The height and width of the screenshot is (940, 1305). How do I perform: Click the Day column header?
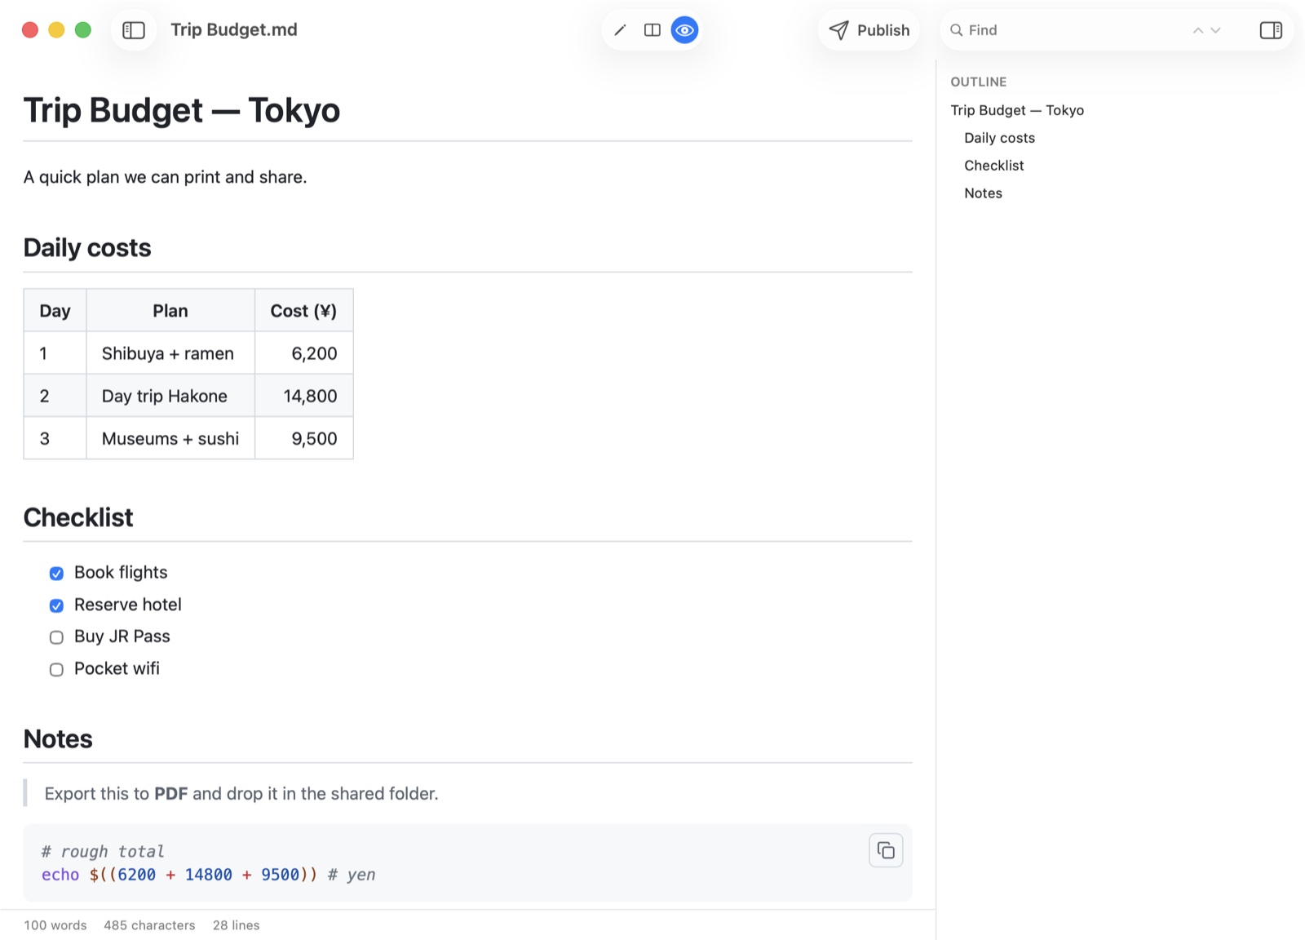point(55,311)
